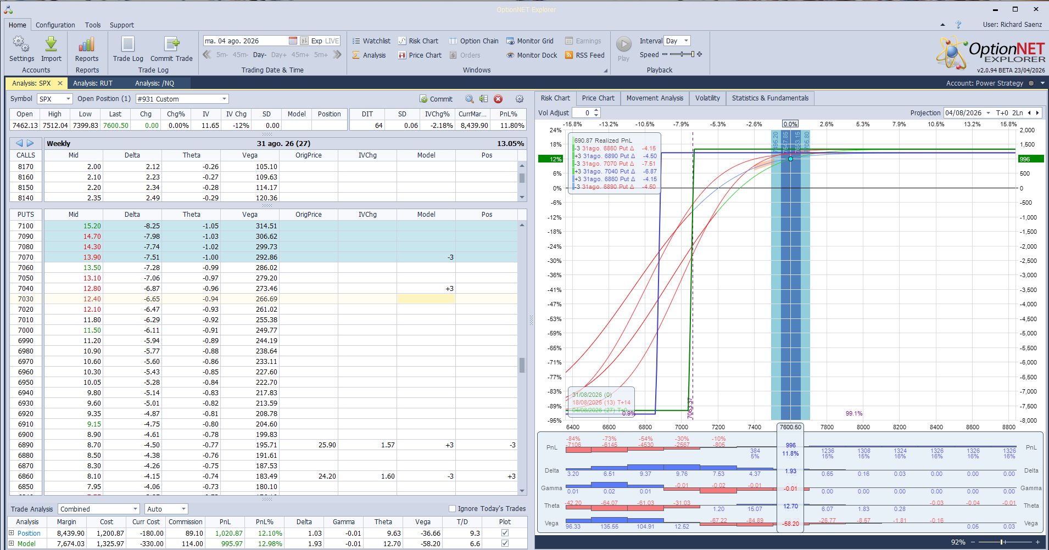This screenshot has height=550, width=1049.
Task: Click the magnifier search icon near Commit
Action: click(470, 99)
